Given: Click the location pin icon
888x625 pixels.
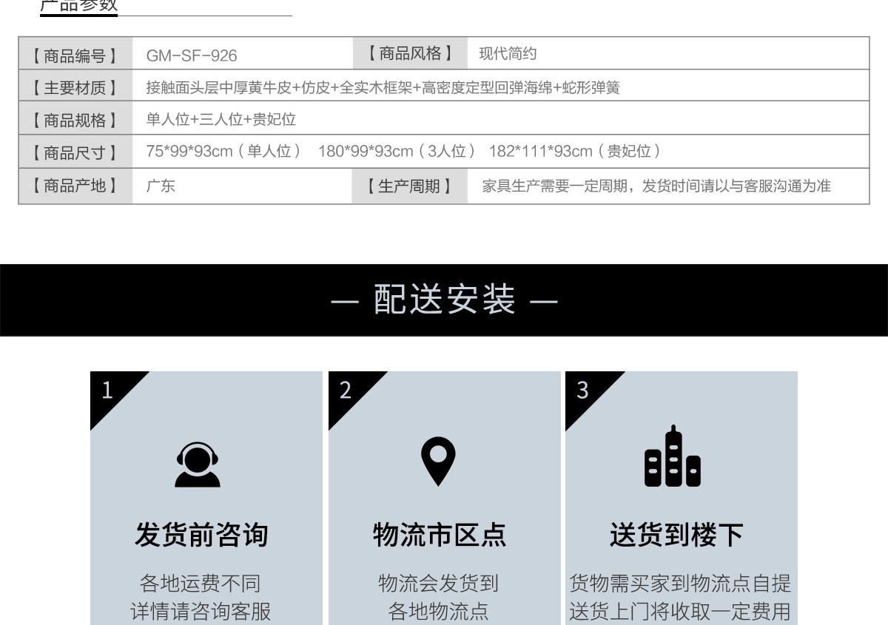Looking at the screenshot, I should (x=438, y=462).
